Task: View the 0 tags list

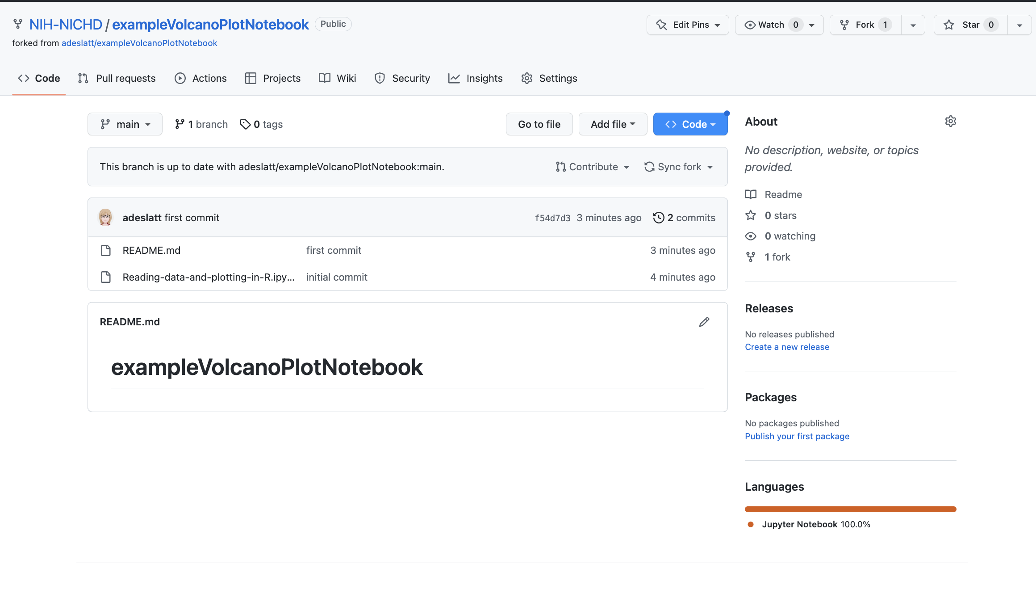Action: [261, 124]
